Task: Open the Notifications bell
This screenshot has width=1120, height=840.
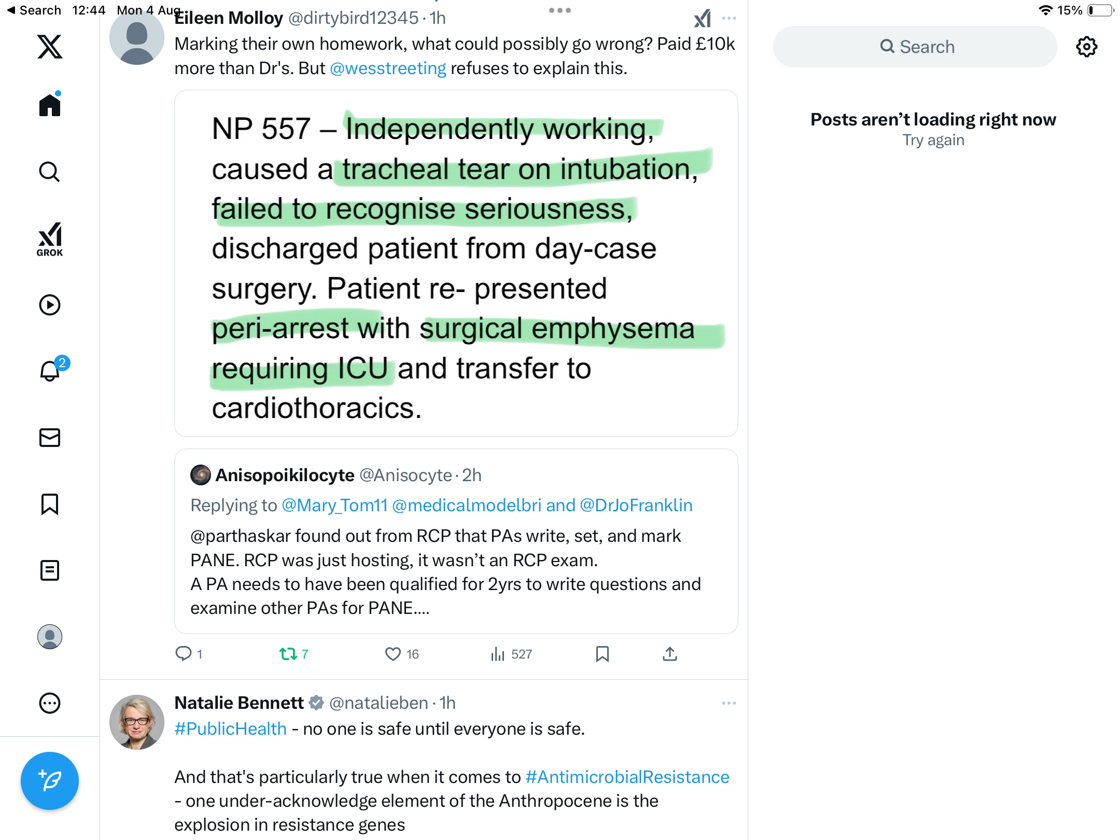Action: click(x=50, y=371)
